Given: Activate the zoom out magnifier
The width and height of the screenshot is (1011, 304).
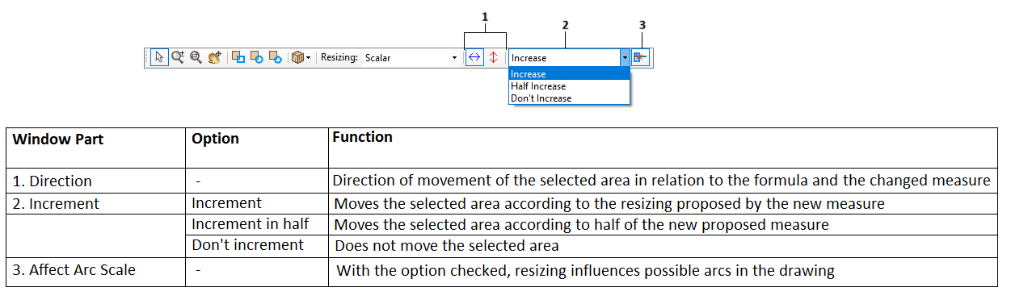Looking at the screenshot, I should point(196,57).
